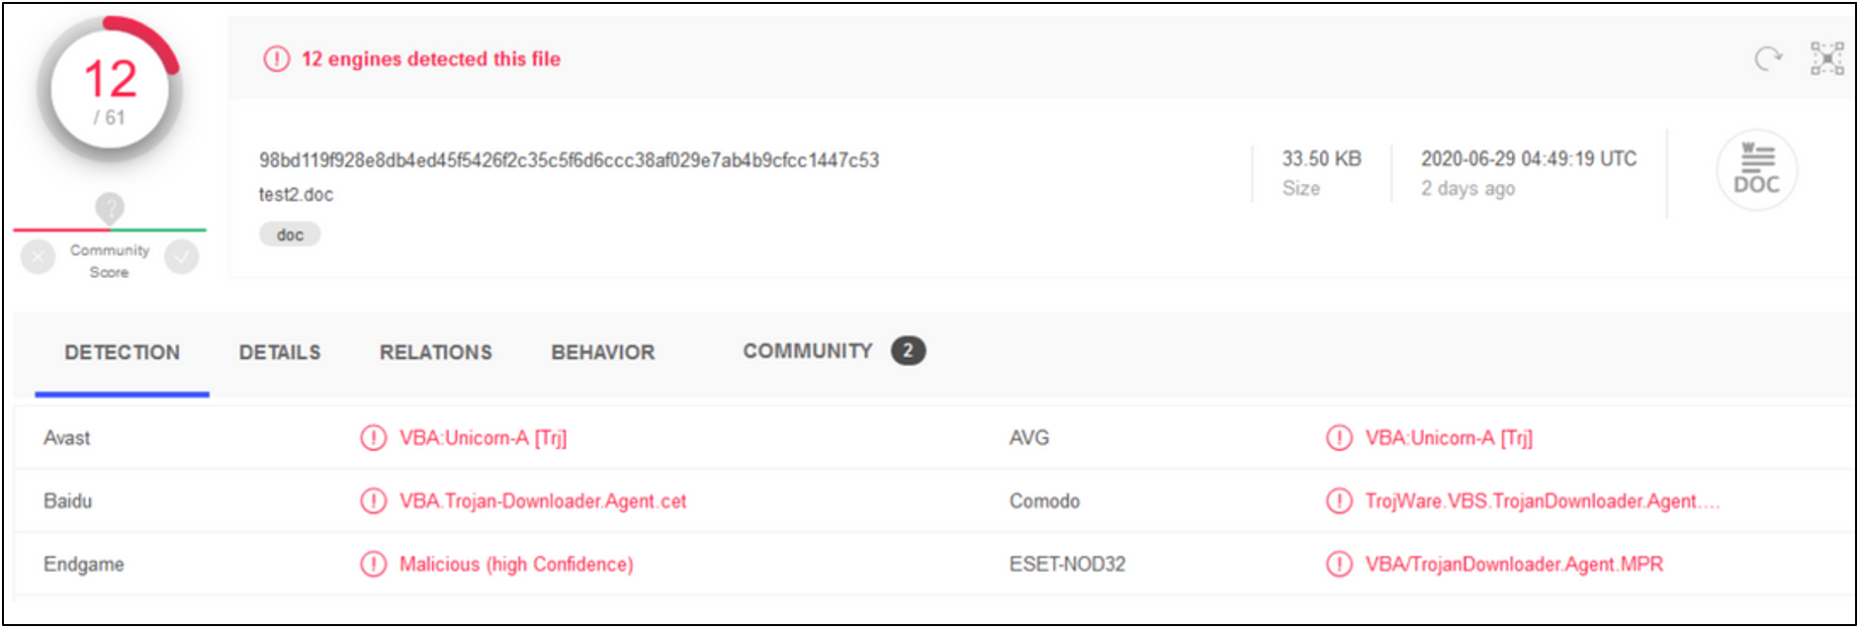
Task: Switch to the Behavior tab
Action: (x=602, y=353)
